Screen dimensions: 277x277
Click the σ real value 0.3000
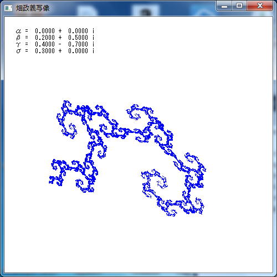tap(45, 51)
